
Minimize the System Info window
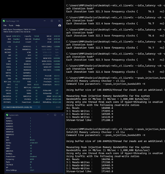click(48, 115)
